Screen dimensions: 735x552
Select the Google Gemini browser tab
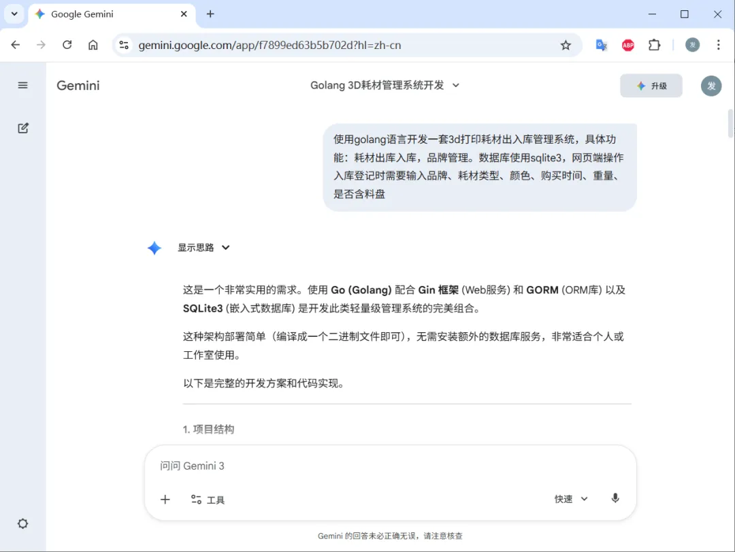coord(112,14)
